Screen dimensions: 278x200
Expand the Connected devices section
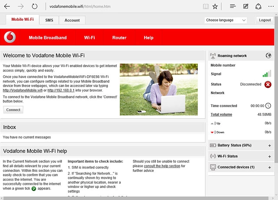pos(269,167)
